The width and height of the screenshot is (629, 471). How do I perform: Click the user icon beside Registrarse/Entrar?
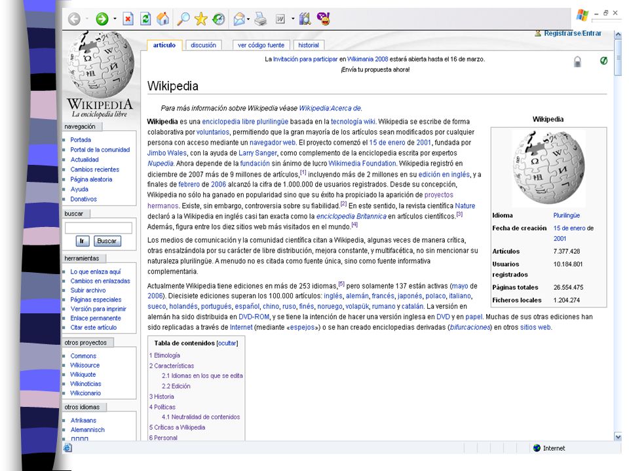(x=538, y=33)
